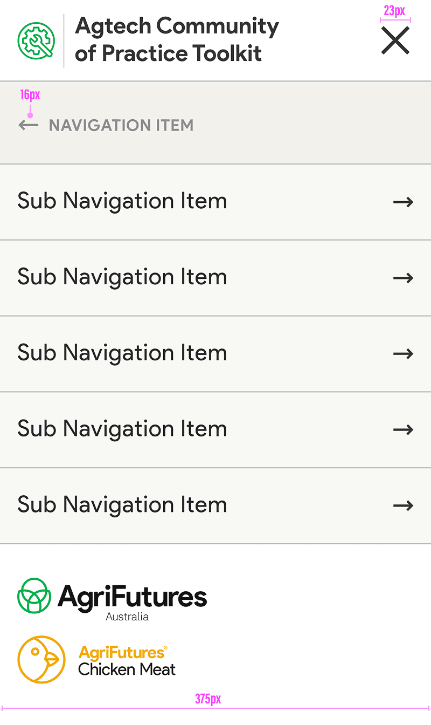Expand the third sub navigation row's arrow
The height and width of the screenshot is (725, 431).
tap(403, 354)
